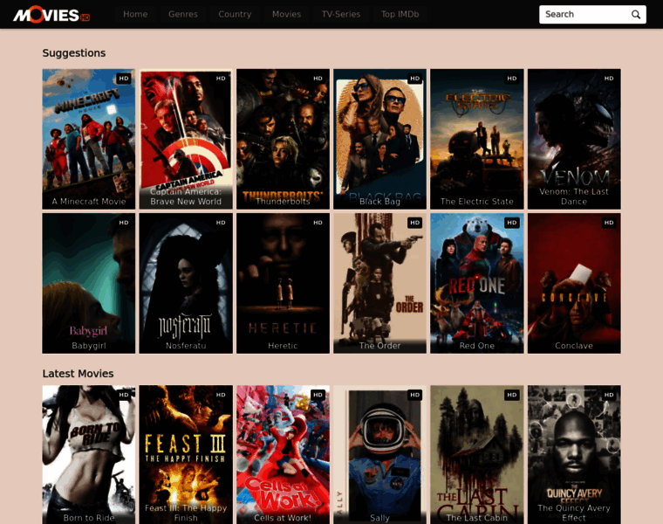Open The Last Cabin poster
Viewport: 663px width, 524px height.
pyautogui.click(x=477, y=455)
